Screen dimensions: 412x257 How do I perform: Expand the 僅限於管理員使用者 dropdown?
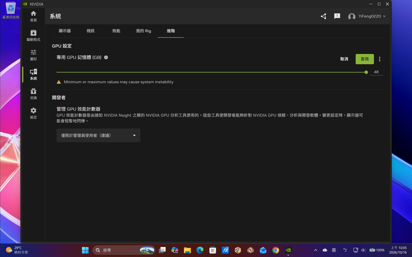point(98,136)
